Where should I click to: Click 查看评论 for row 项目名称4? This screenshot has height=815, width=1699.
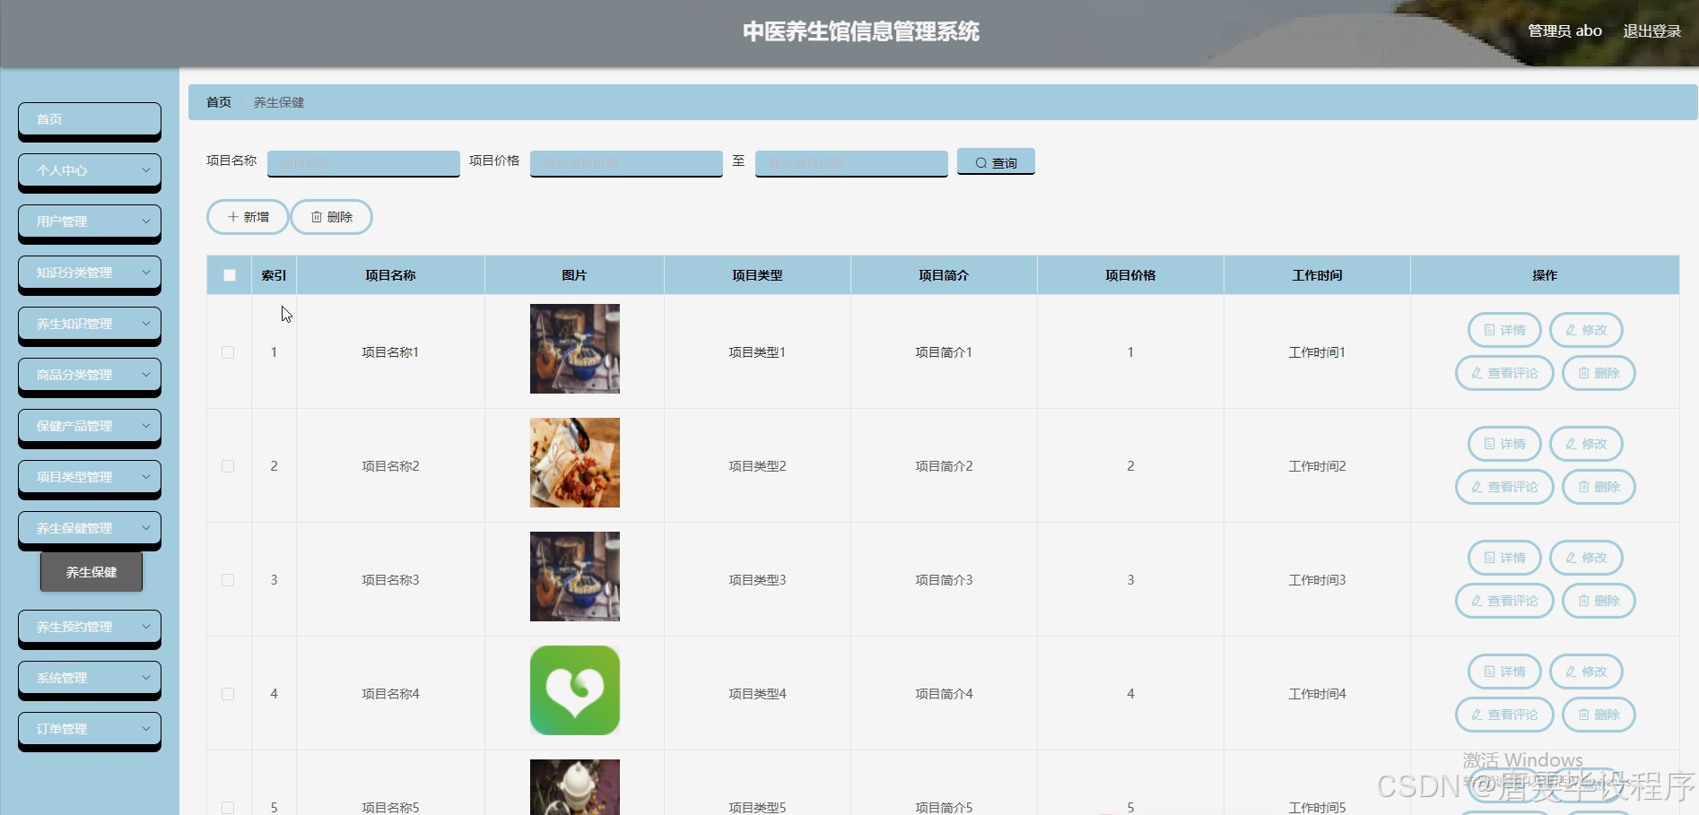click(1504, 715)
